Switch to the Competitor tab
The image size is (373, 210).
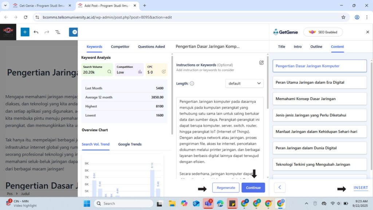(x=120, y=47)
